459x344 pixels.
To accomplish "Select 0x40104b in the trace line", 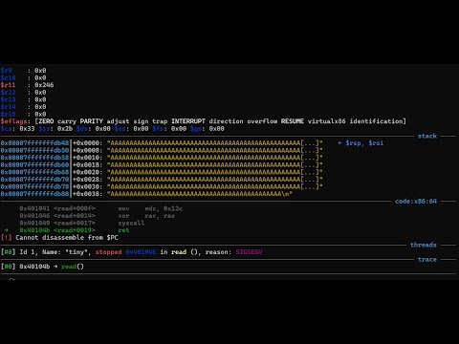I will click(x=34, y=267).
